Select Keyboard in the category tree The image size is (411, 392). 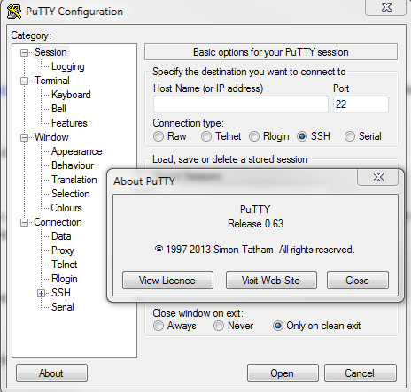point(71,95)
